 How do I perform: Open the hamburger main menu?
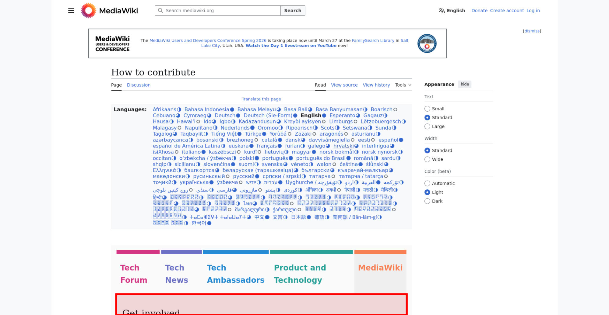[x=71, y=11]
